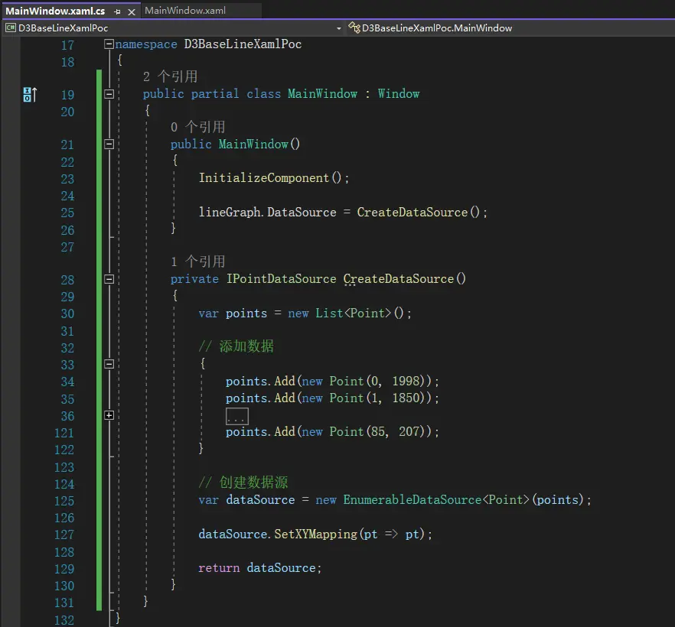
Task: Click the inheritance margin icon at line 19
Action: [29, 94]
